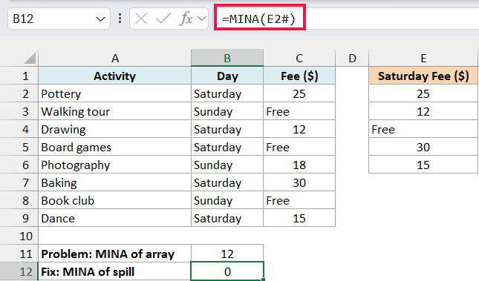Click the Sunday cell in Walking tour row

tap(227, 111)
